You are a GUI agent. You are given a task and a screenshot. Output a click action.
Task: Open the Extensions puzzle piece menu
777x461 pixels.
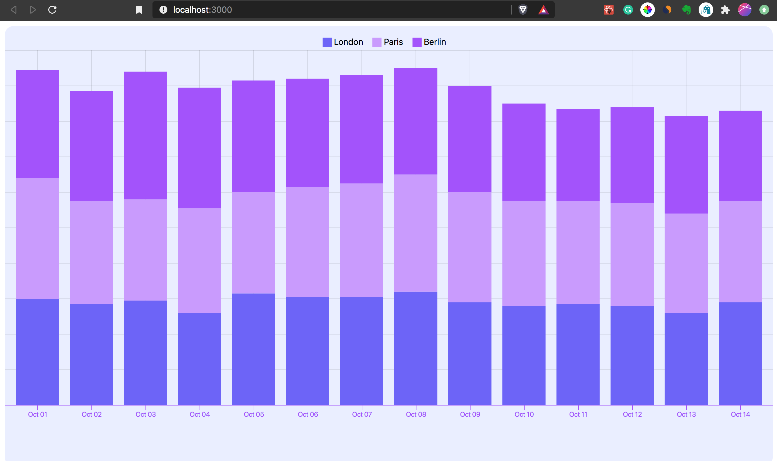click(x=725, y=10)
